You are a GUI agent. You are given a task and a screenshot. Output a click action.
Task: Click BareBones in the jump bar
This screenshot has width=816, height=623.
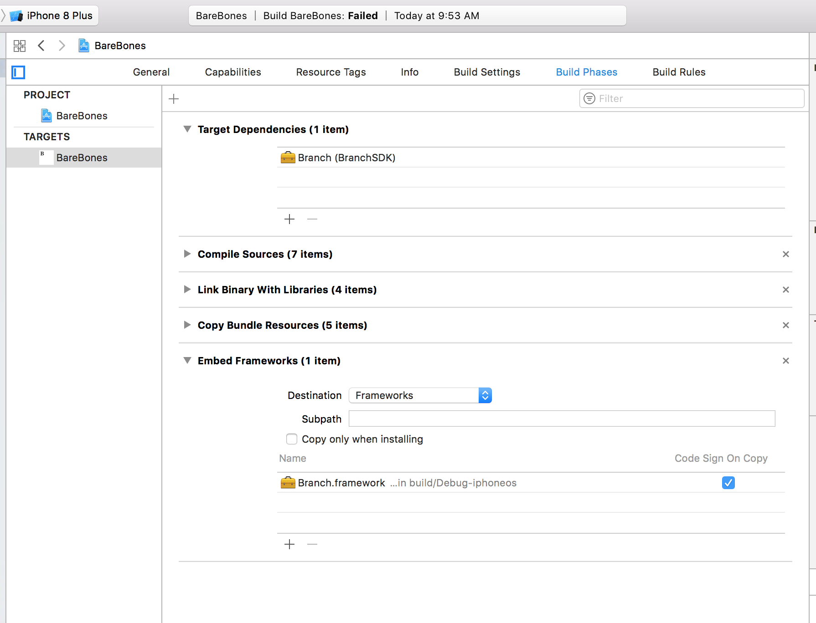click(120, 46)
